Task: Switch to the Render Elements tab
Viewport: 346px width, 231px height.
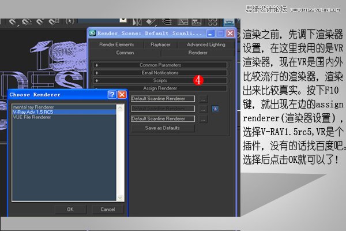Action: (116, 44)
